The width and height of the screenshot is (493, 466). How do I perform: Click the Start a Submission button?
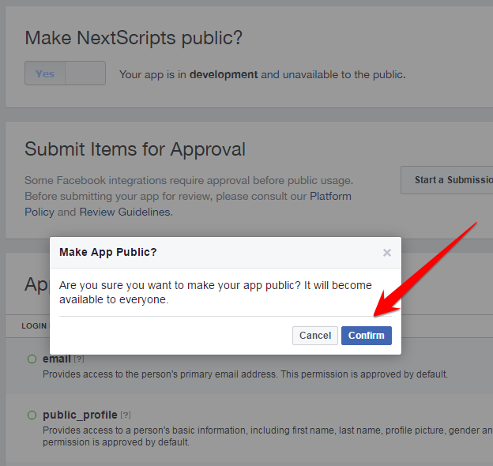tap(447, 180)
